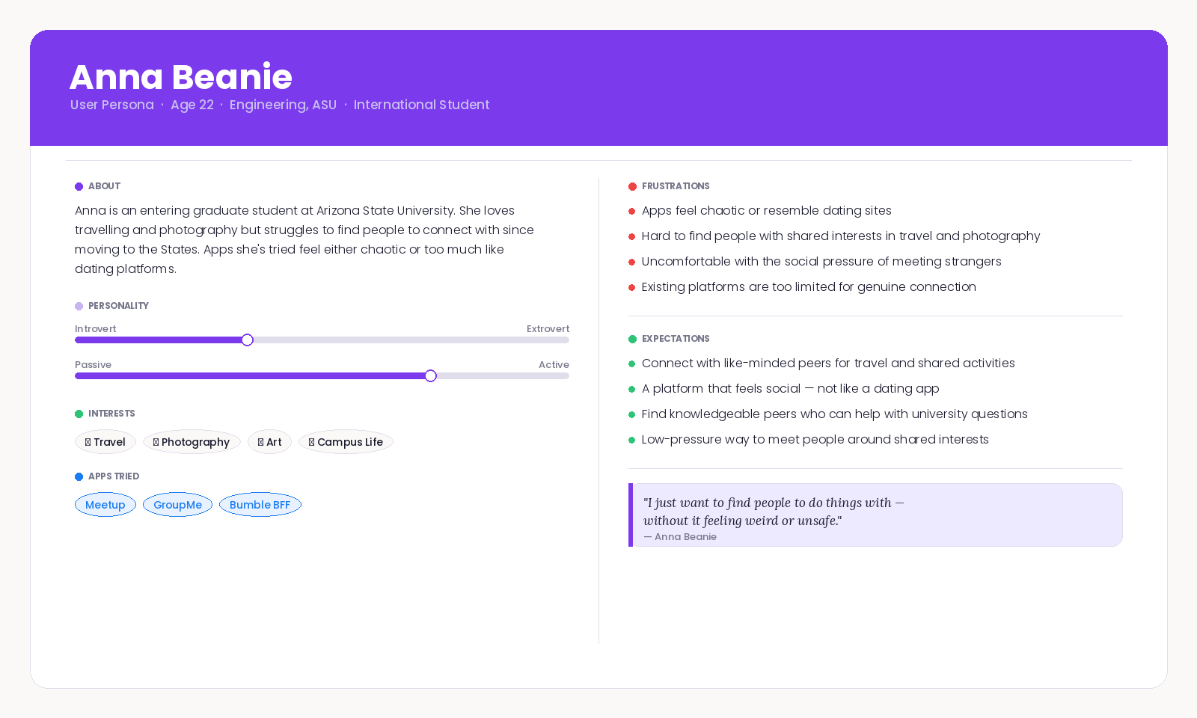Select the GroupMe app chip
Image resolution: width=1197 pixels, height=718 pixels.
point(177,505)
